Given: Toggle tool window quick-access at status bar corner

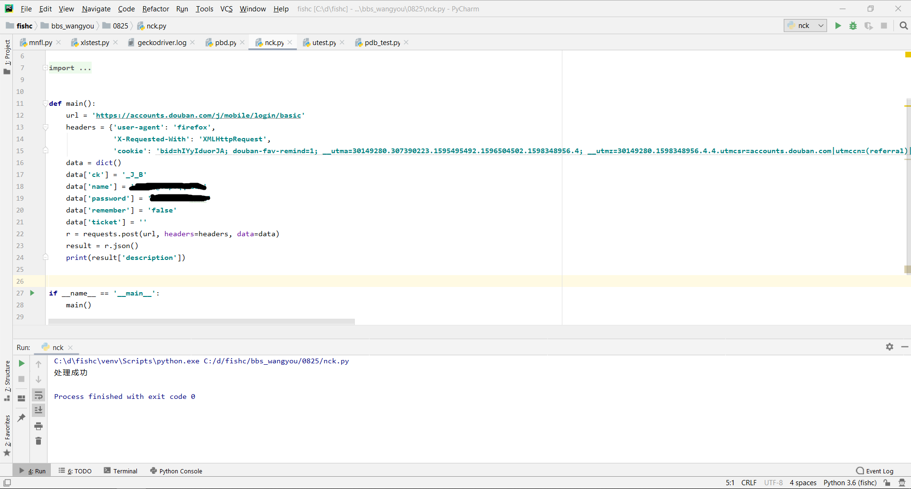Looking at the screenshot, I should pos(7,483).
